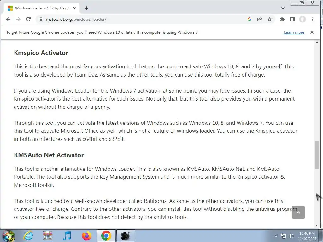Viewport: 323px width, 242px height.
Task: Click the vertical scrollbar thumb
Action: [317, 155]
